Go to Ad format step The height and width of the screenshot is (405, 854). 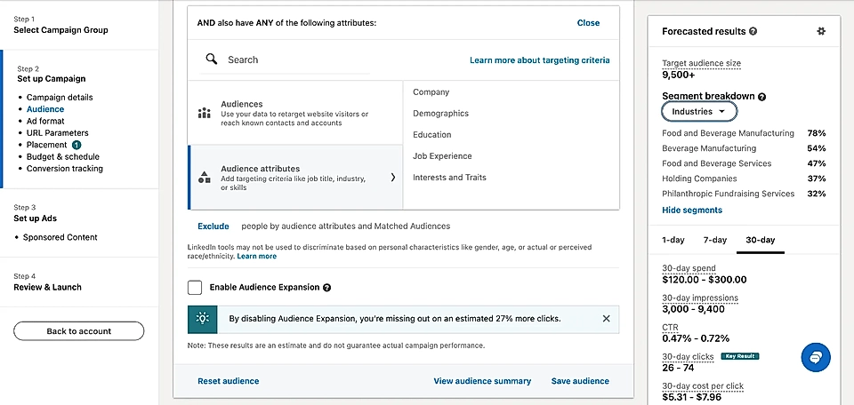45,121
